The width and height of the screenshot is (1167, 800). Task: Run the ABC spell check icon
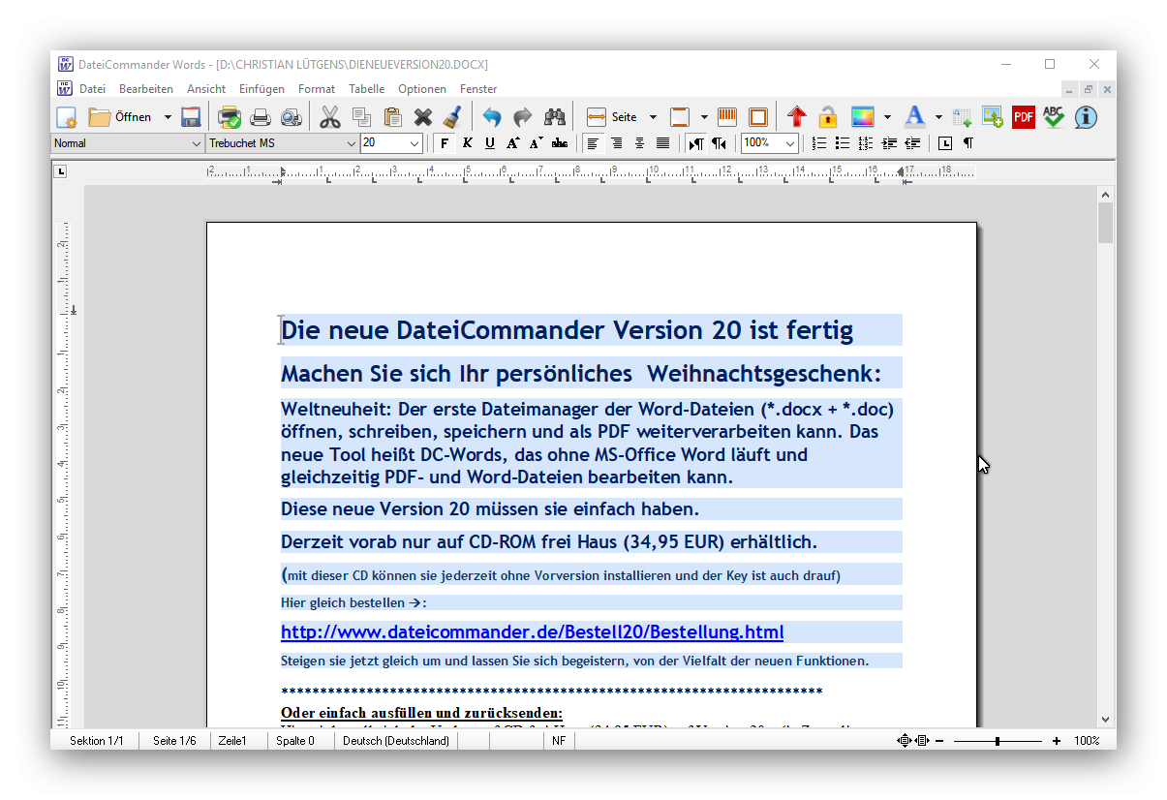tap(1054, 117)
